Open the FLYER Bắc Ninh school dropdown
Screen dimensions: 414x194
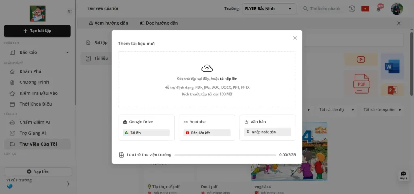click(268, 9)
